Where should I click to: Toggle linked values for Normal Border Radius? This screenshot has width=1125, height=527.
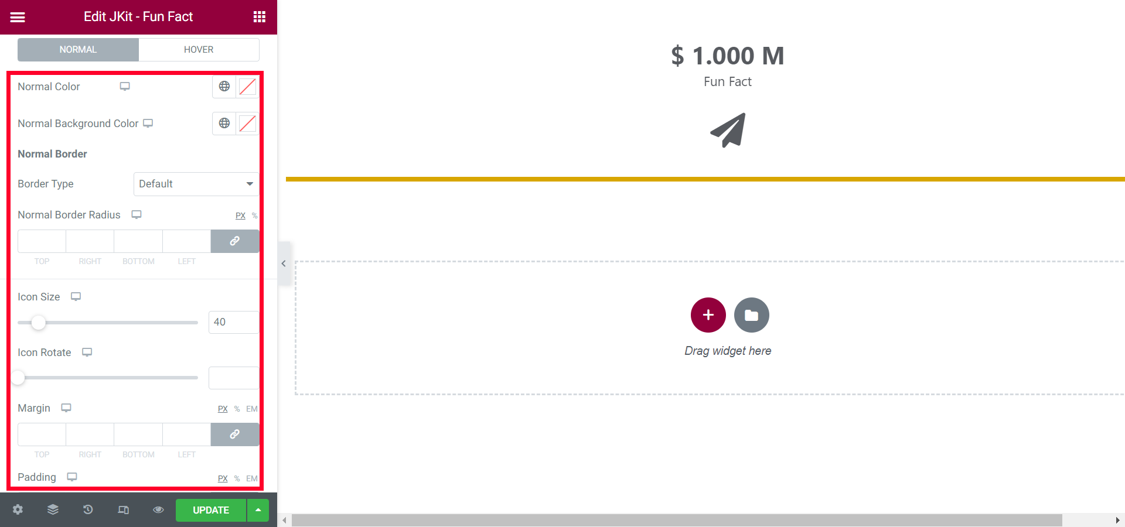[234, 241]
